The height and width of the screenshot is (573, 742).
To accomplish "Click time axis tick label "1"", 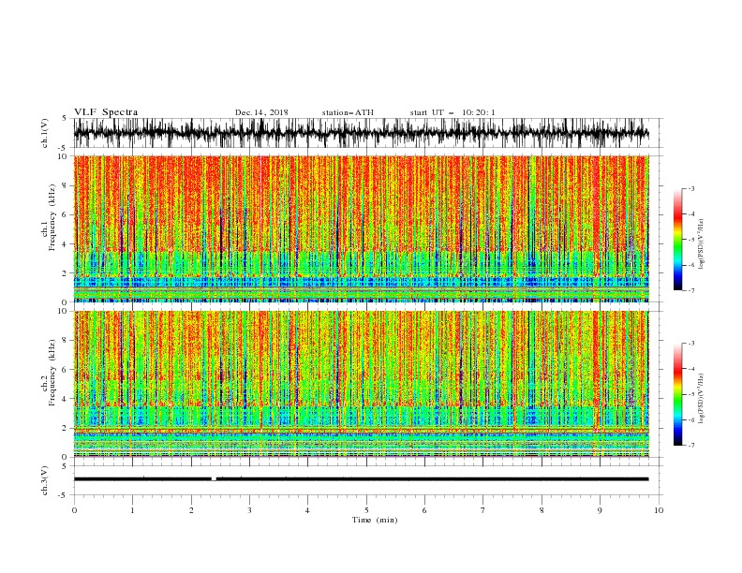I will [x=132, y=510].
